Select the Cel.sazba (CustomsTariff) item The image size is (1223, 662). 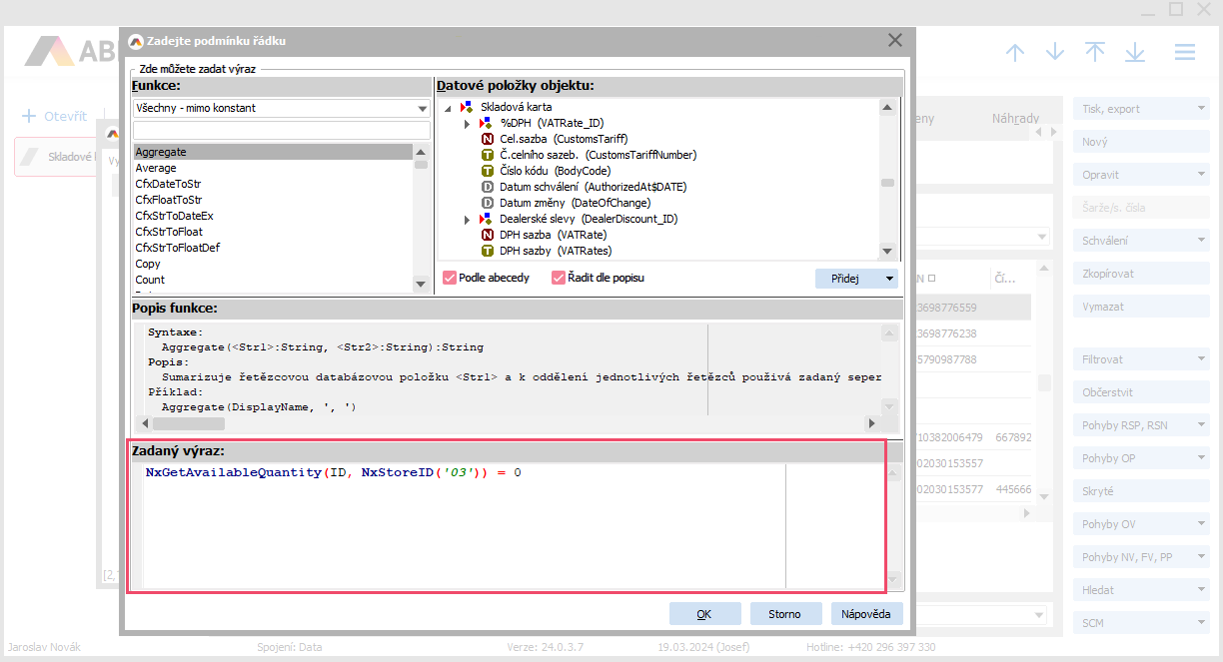[x=564, y=139]
